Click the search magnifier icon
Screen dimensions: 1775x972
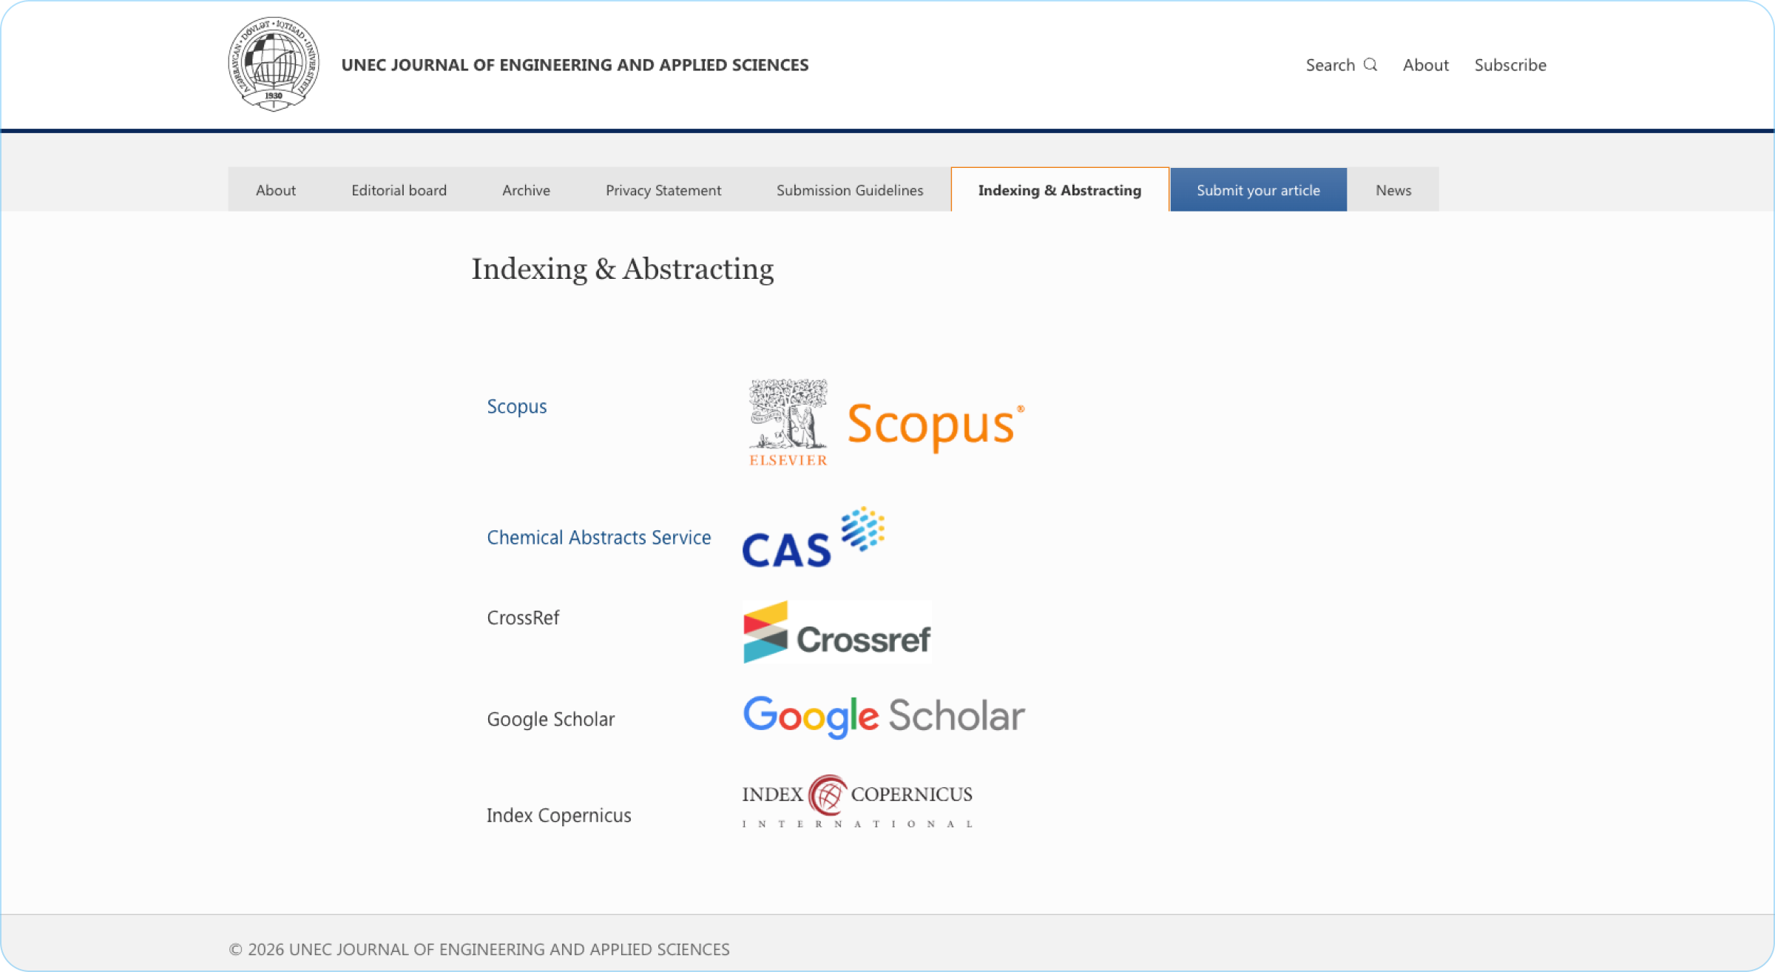tap(1370, 64)
